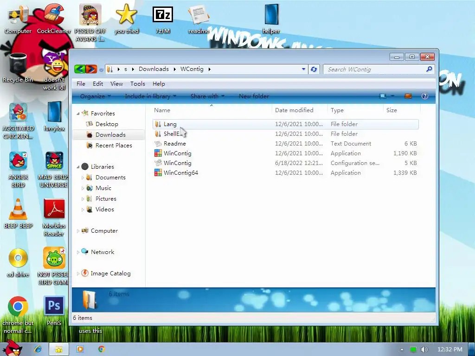Click the Recycle Bin desktop icon
The width and height of the screenshot is (475, 356).
pos(18,67)
